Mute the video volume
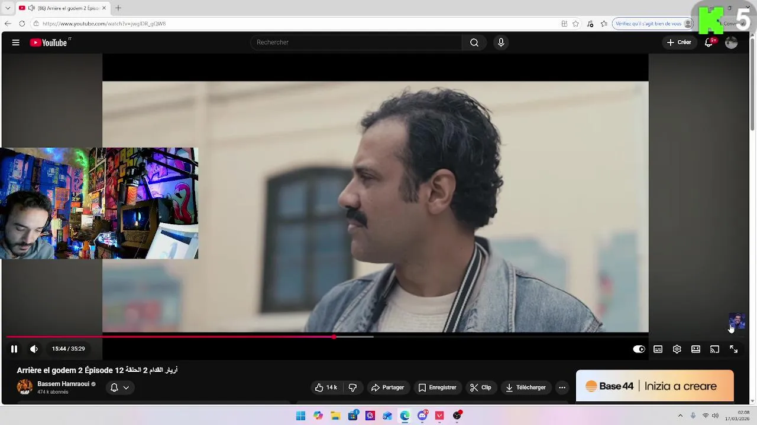This screenshot has width=757, height=425. 34,349
